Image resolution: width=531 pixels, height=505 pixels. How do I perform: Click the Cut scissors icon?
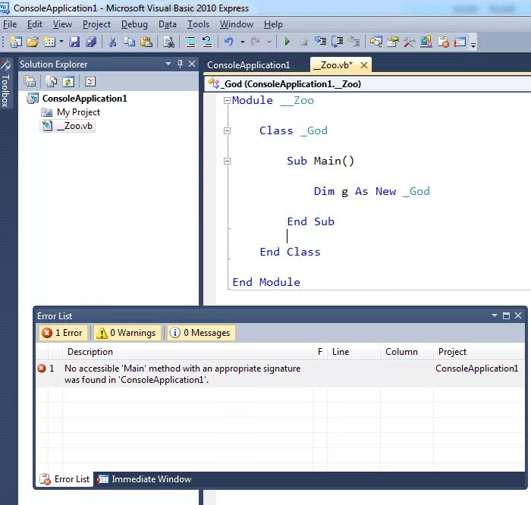tap(112, 42)
